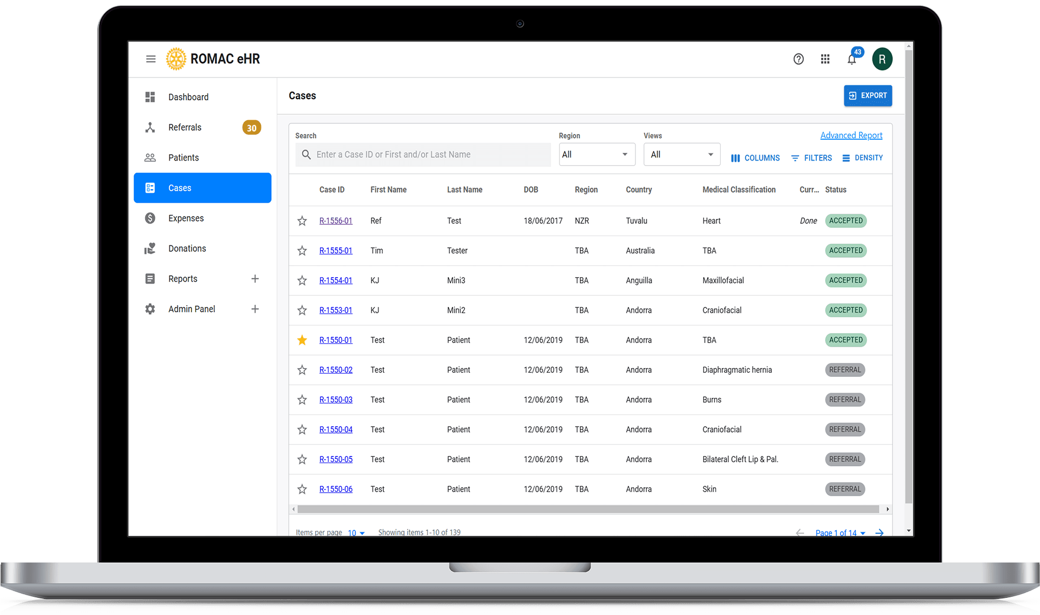1040x615 pixels.
Task: Click the horizontal table scrollbar
Action: point(588,509)
